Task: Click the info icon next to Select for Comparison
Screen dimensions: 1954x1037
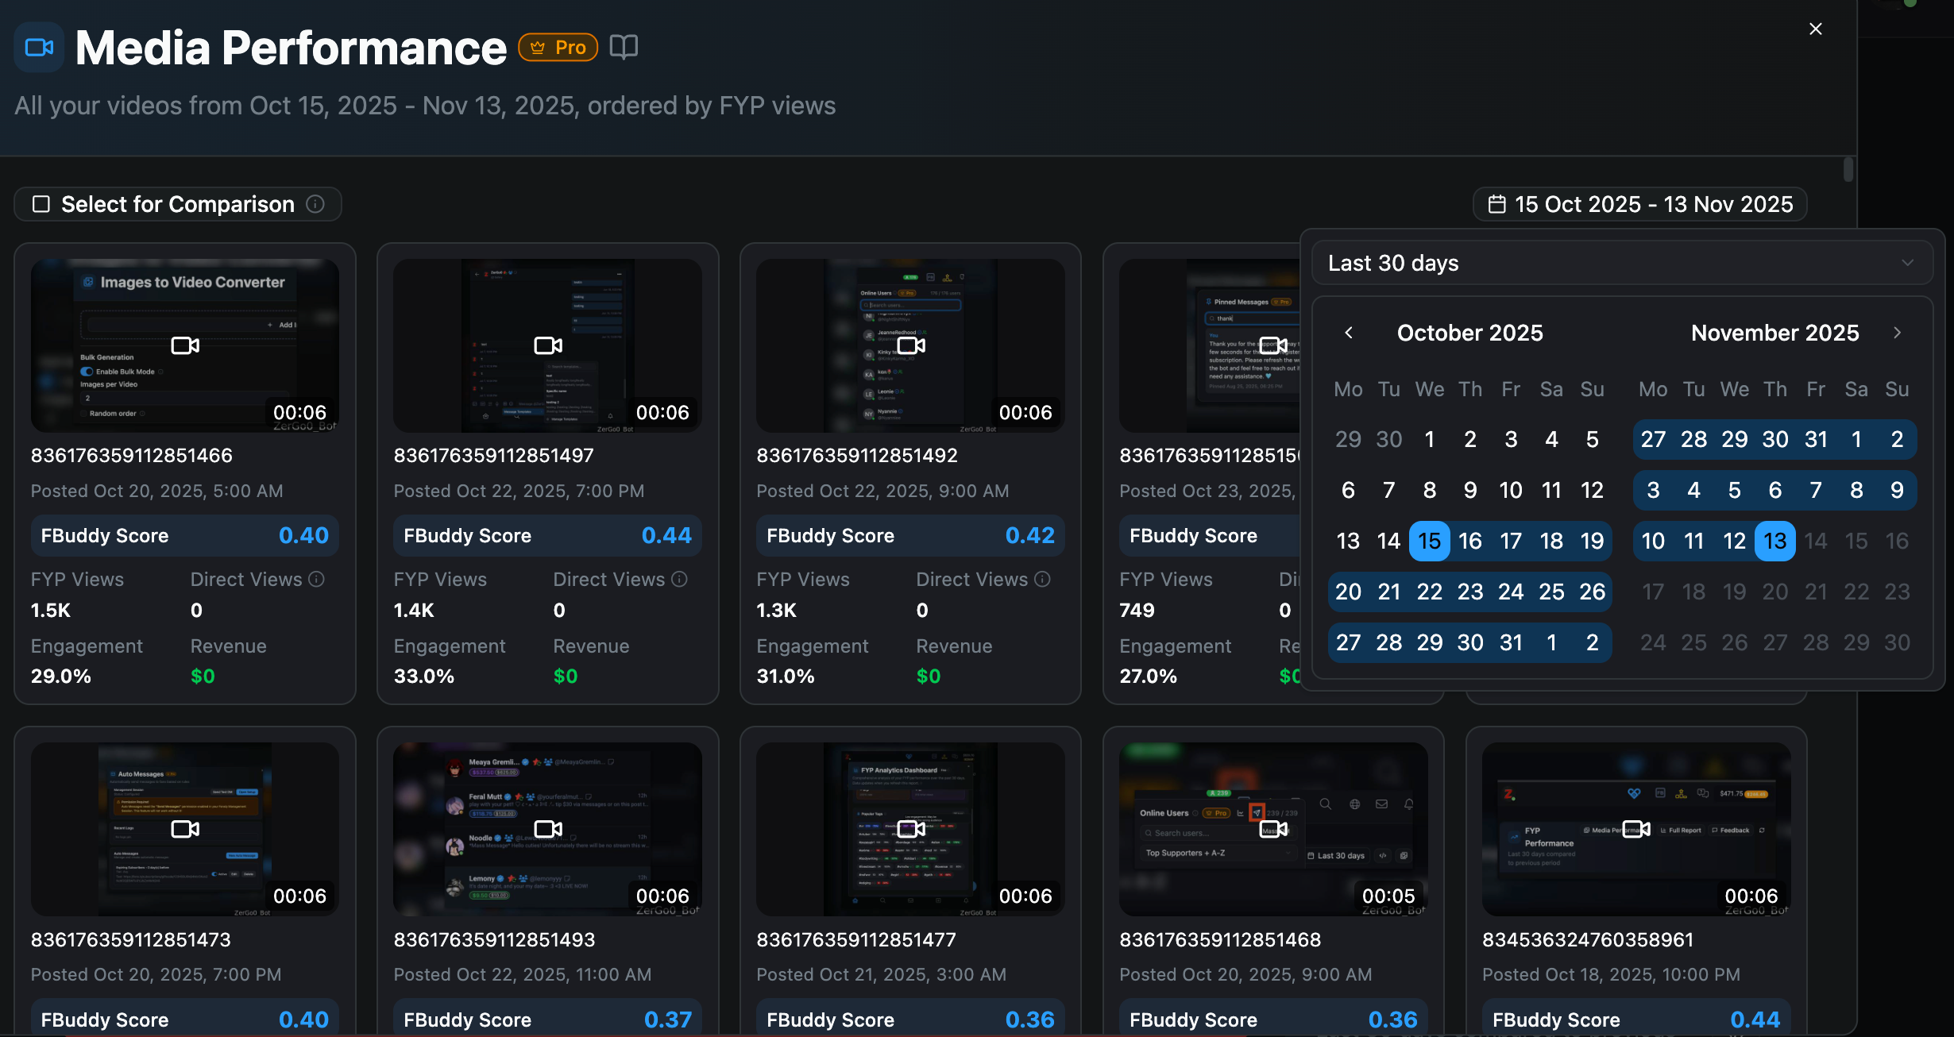Action: [315, 204]
